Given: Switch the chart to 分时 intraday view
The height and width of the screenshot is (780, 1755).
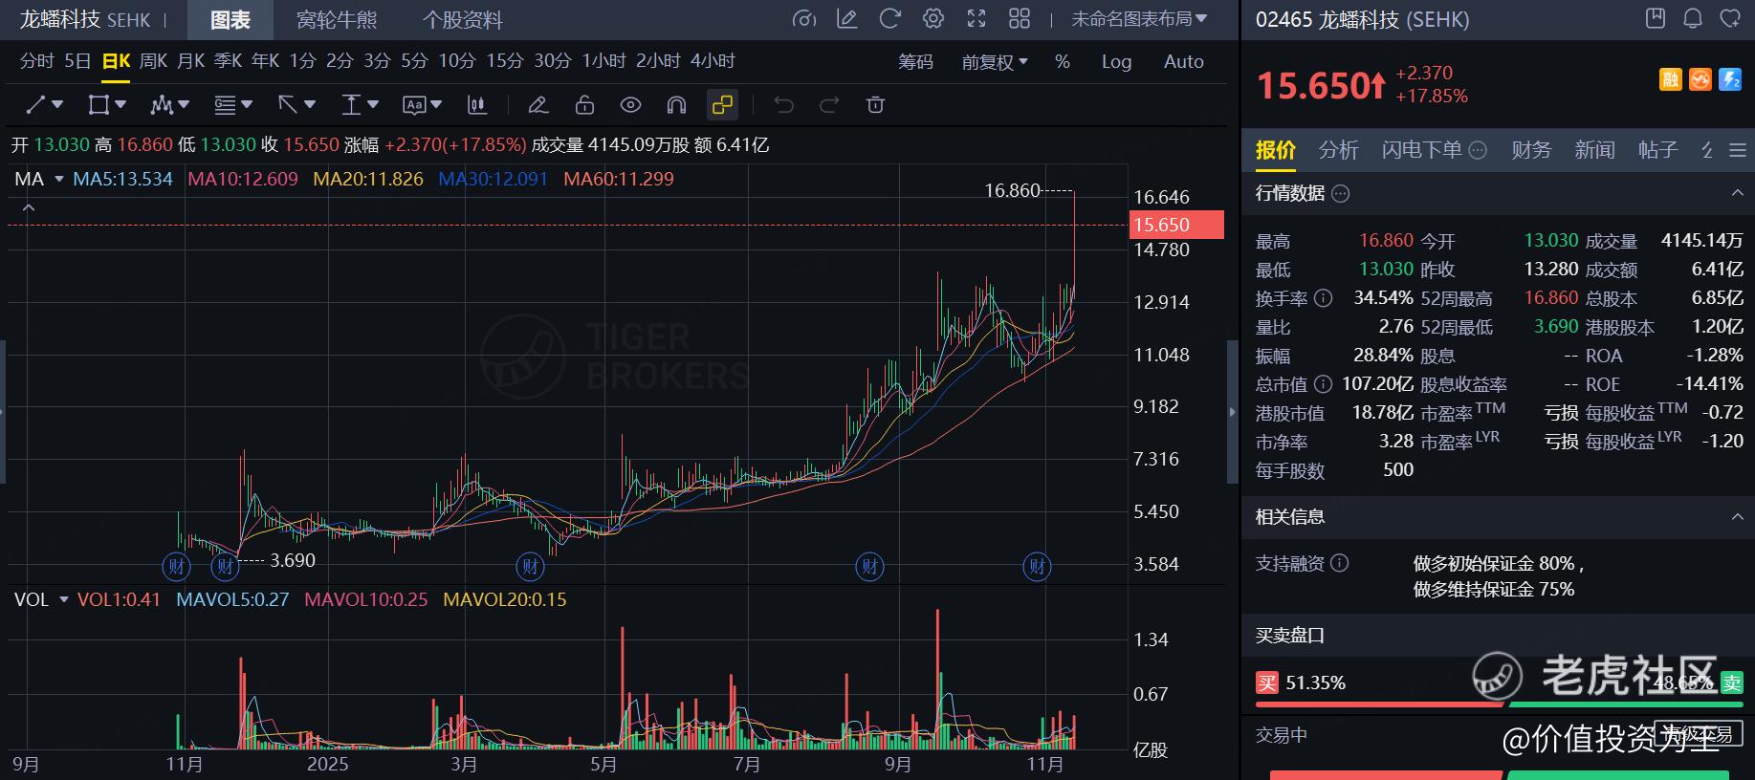Looking at the screenshot, I should (x=36, y=61).
